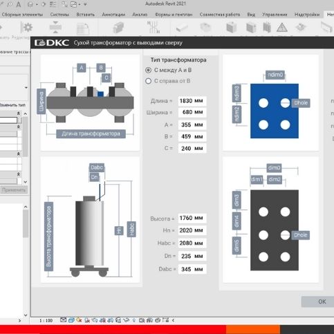The image size is (334, 334).
Task: Click Изменить тип in properties panel
Action: (x=12, y=105)
